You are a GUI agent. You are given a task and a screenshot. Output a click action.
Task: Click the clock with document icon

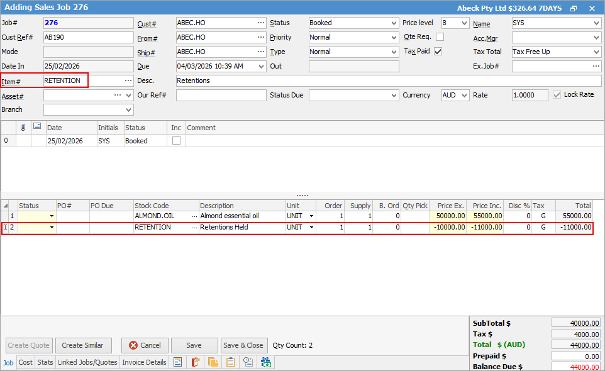[248, 362]
